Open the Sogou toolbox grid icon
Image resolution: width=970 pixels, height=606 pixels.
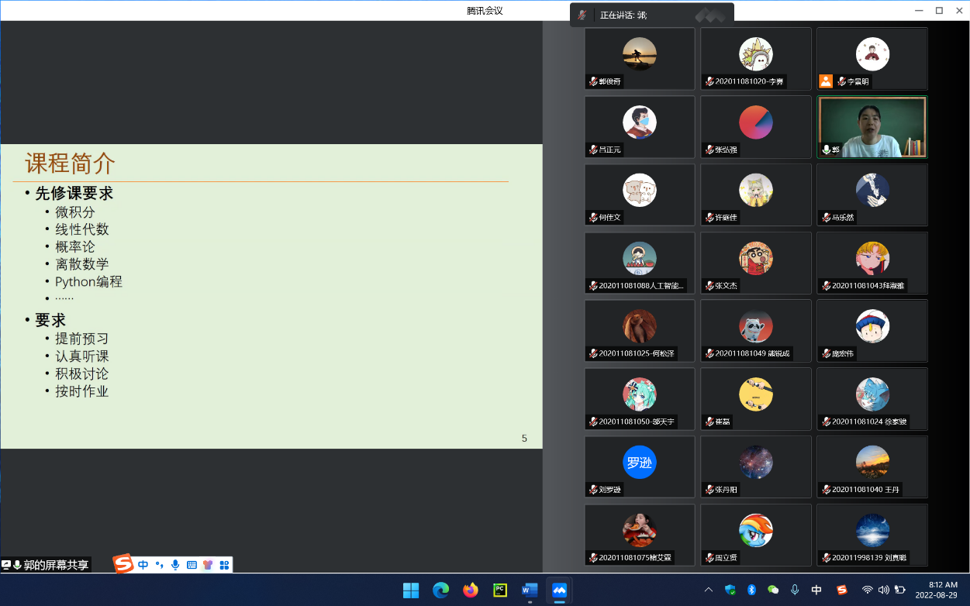click(x=224, y=565)
